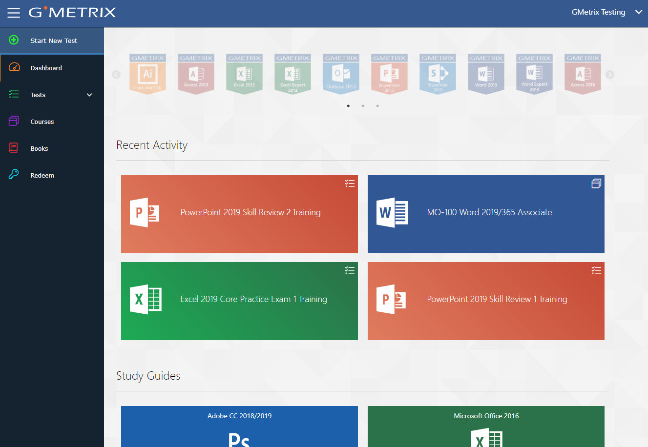Click checklist icon on Skill Review 2 card

click(x=350, y=183)
